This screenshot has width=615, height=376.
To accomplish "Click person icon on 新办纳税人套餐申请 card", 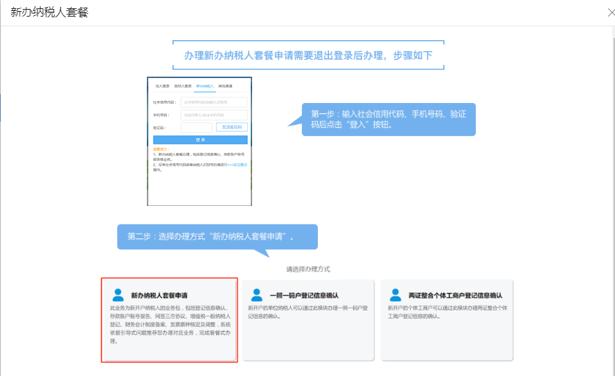I will 118,295.
